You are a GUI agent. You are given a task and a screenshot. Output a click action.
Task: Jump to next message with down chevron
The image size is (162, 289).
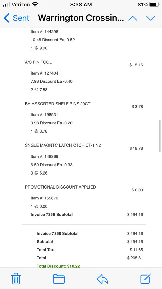[150, 18]
